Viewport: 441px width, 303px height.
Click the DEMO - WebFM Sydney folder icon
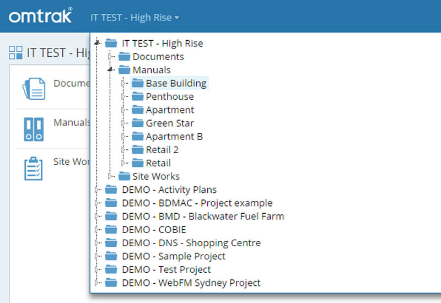111,283
